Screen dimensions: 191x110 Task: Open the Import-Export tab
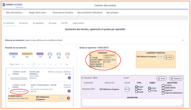tap(78, 23)
